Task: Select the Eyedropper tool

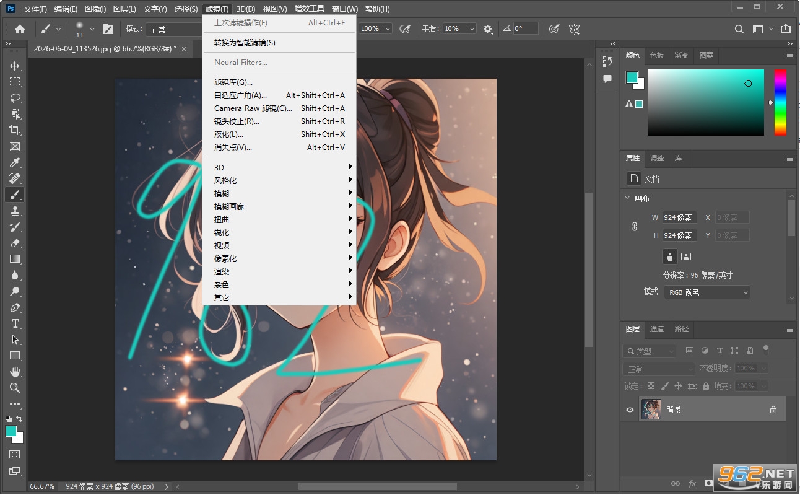Action: [15, 162]
